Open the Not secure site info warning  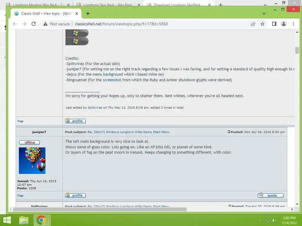pyautogui.click(x=56, y=24)
